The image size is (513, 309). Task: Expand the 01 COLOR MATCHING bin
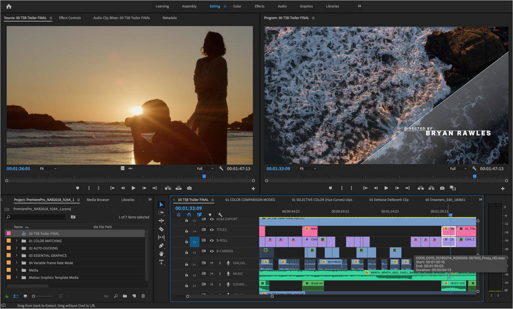point(17,241)
